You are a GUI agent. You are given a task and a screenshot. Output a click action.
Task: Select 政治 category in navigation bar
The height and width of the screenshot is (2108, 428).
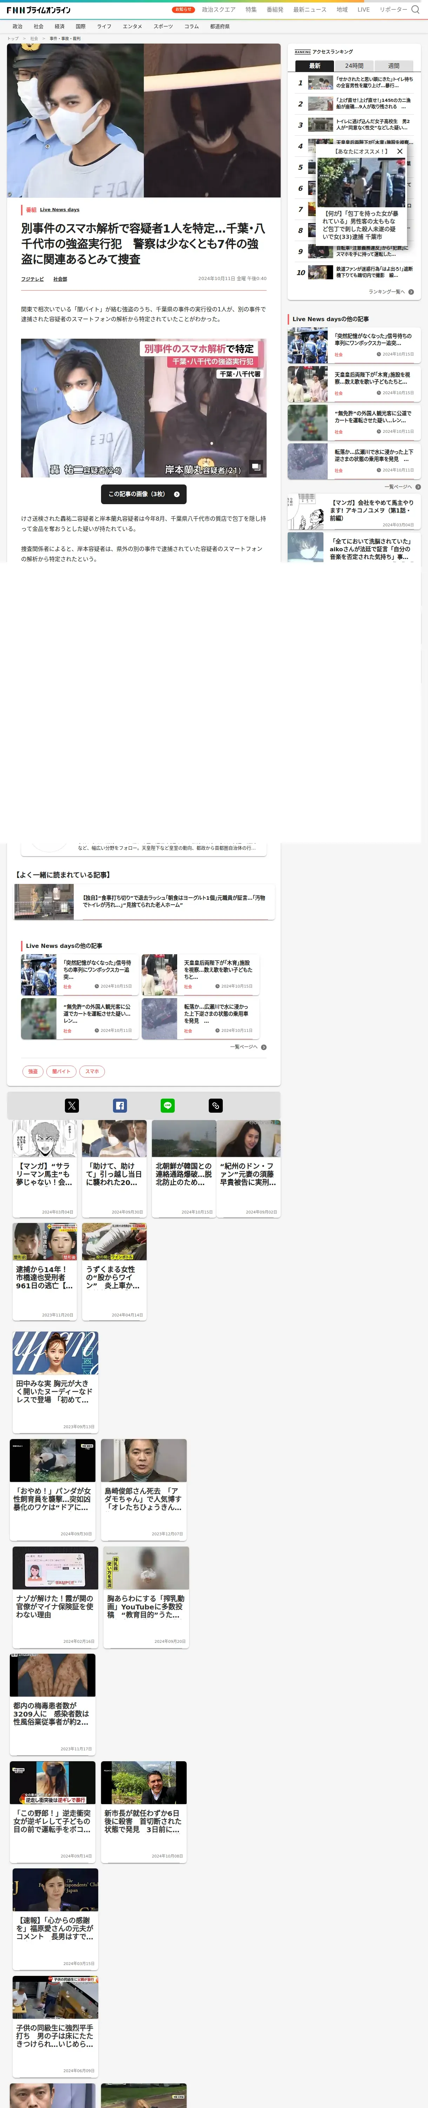17,26
